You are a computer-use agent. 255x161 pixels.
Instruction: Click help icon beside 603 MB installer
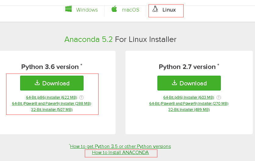pos(219,98)
